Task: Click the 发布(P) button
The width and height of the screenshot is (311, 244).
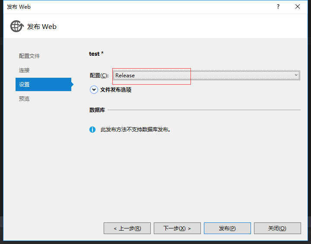Action: point(227,228)
